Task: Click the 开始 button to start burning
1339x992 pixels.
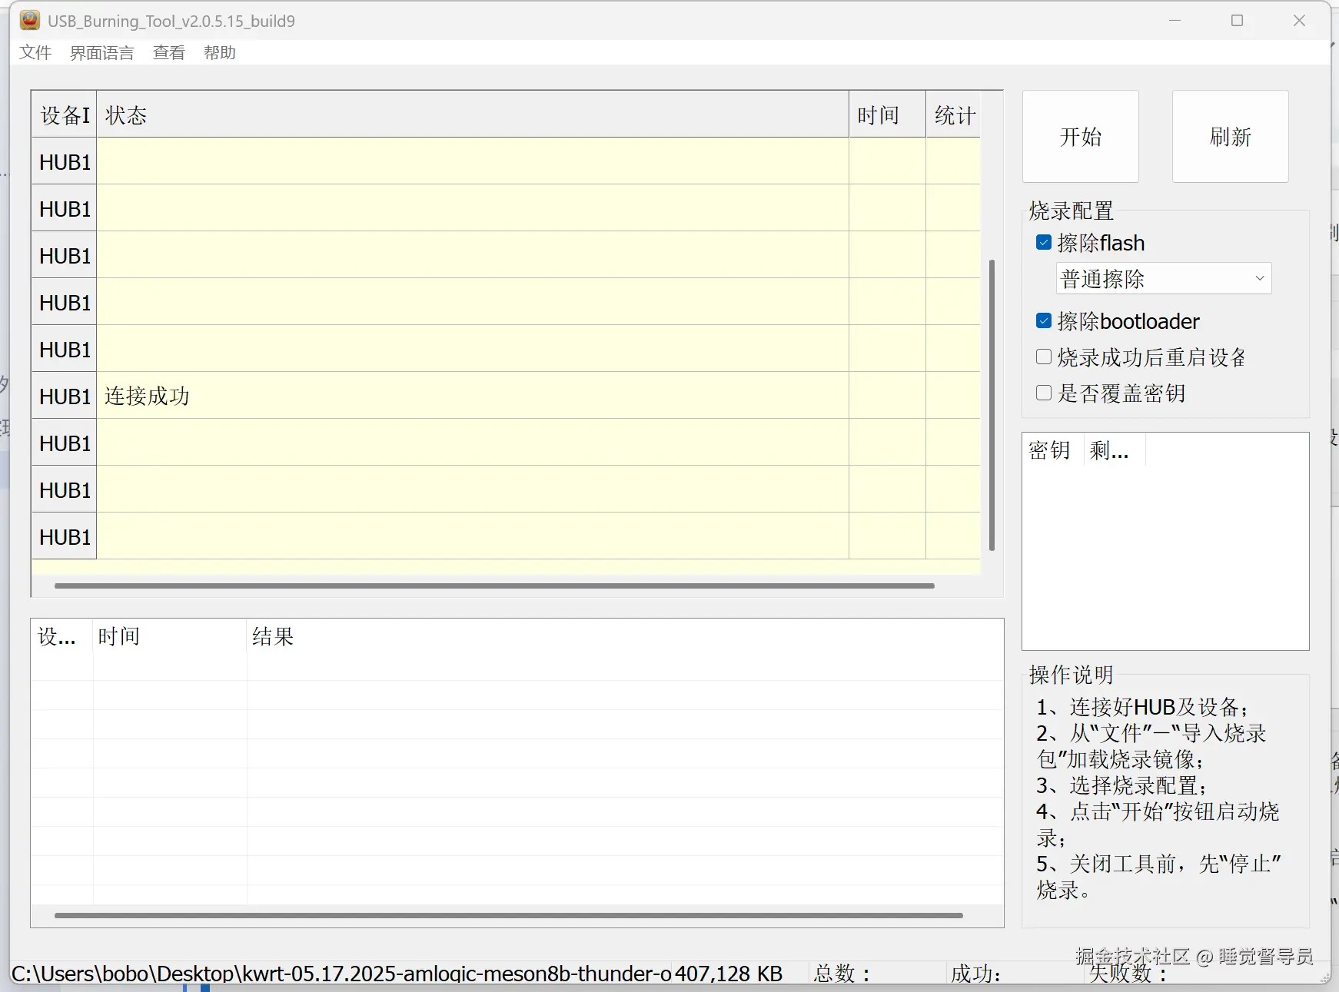Action: pos(1080,137)
